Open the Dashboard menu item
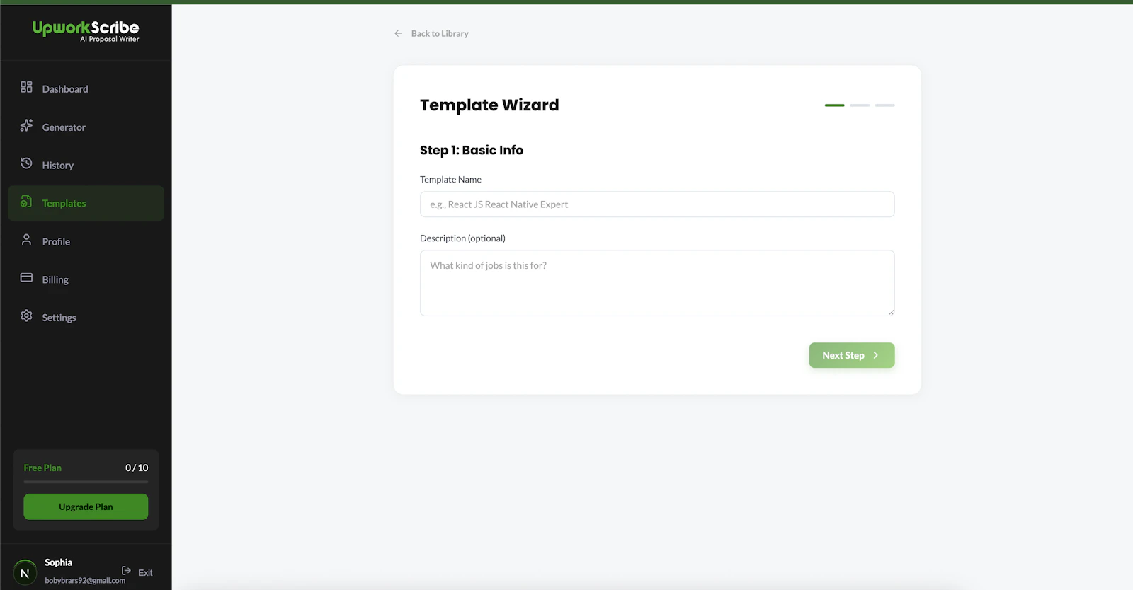Image resolution: width=1133 pixels, height=590 pixels. pyautogui.click(x=86, y=88)
